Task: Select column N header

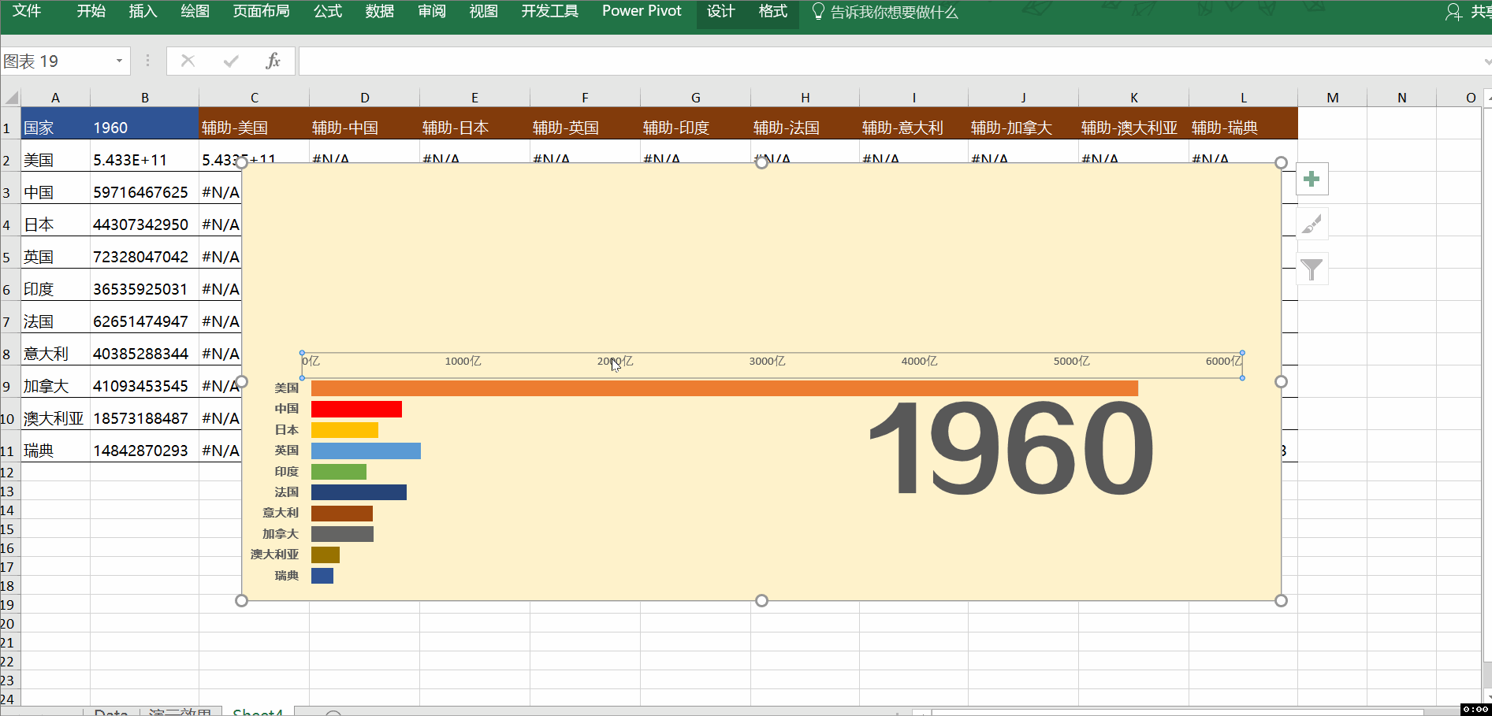Action: (1401, 98)
